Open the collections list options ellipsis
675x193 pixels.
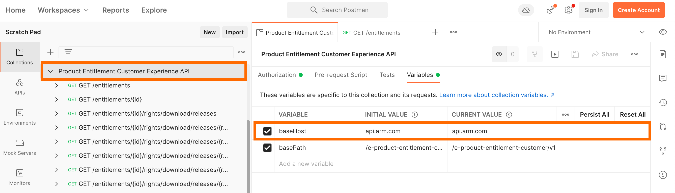(242, 53)
